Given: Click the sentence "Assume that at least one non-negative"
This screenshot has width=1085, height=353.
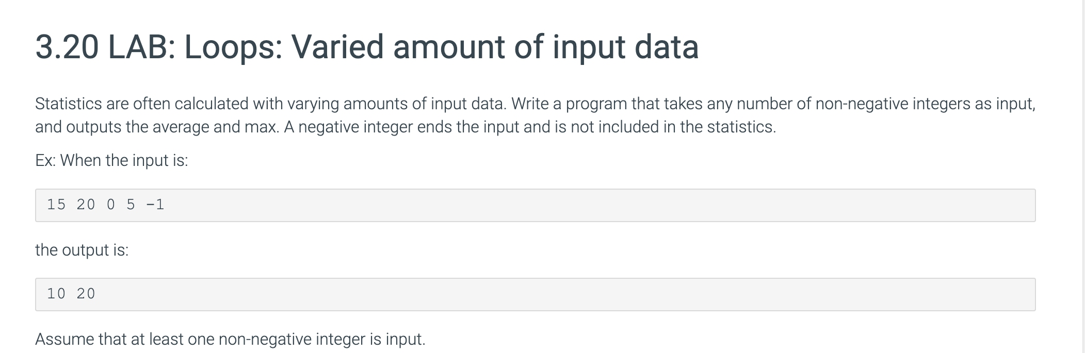Looking at the screenshot, I should [x=230, y=339].
